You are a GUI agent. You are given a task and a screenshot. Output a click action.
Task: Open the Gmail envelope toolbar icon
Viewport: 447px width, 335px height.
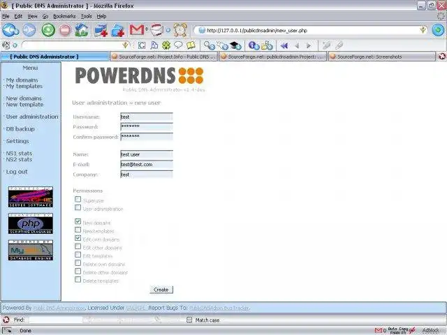137,29
